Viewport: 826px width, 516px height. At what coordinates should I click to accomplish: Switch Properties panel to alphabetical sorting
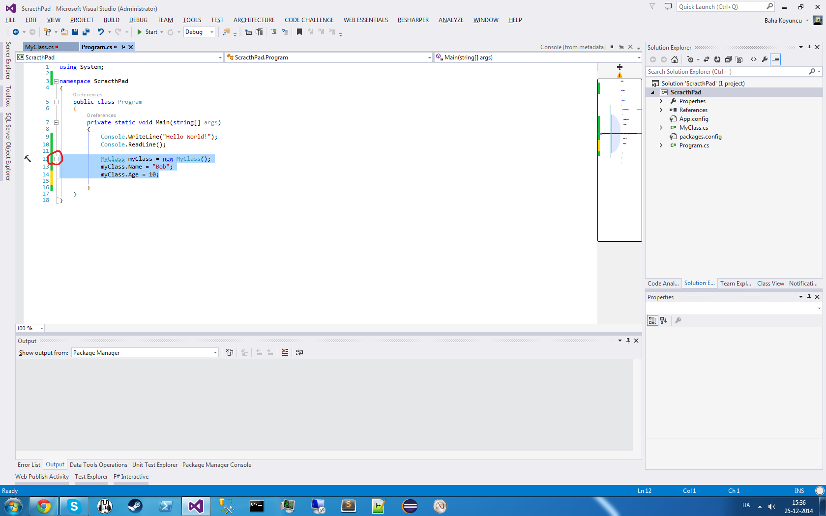click(x=664, y=320)
